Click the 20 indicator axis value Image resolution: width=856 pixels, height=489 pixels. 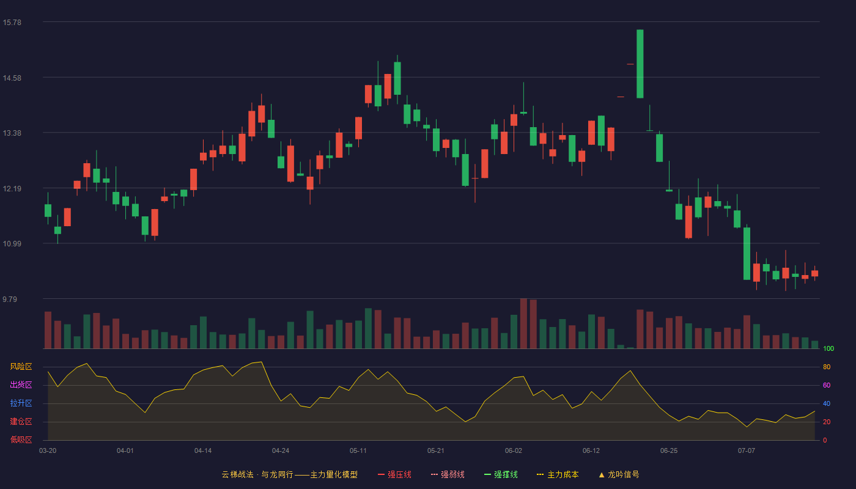tap(827, 422)
